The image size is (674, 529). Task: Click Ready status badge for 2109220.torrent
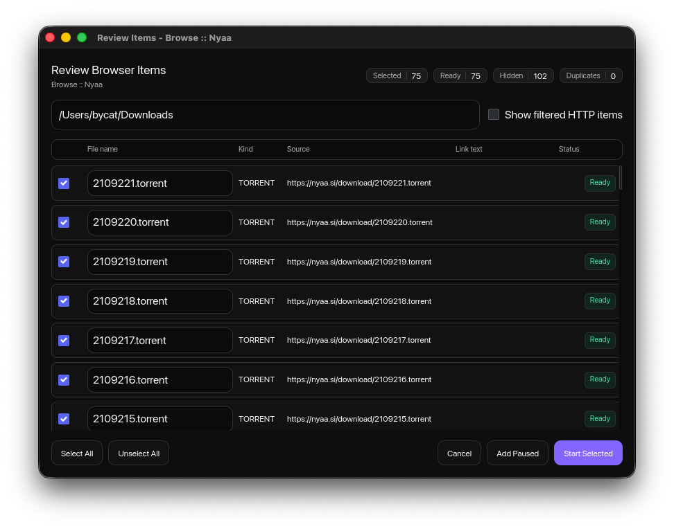point(600,222)
